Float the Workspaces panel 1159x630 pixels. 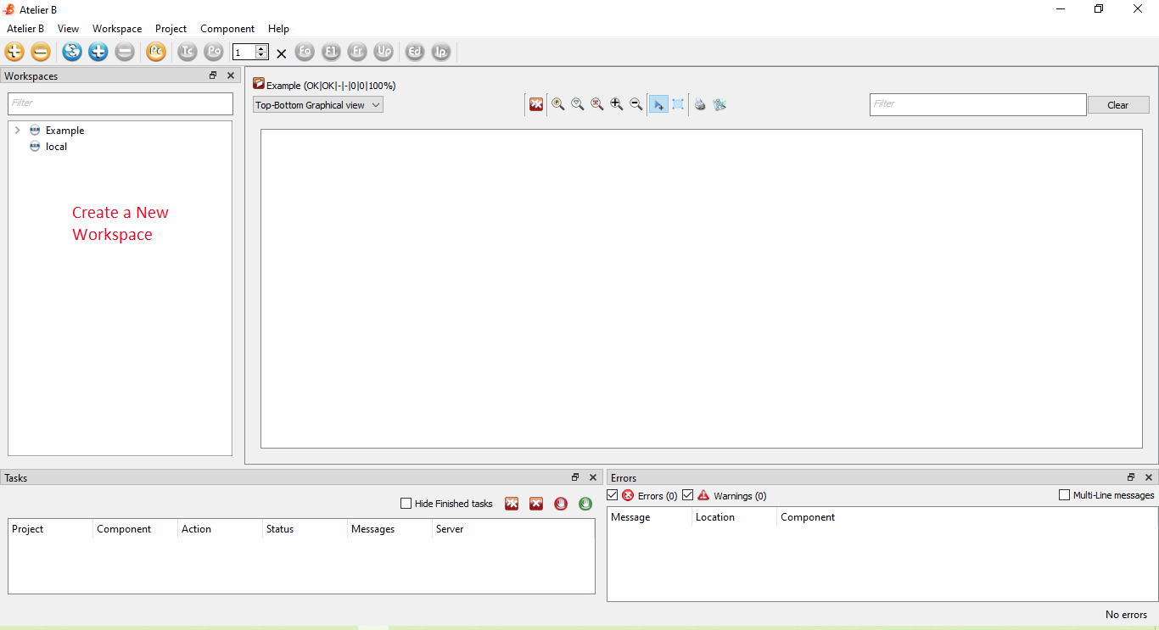pos(214,75)
